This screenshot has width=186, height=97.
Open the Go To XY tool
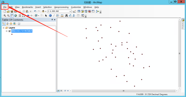pyautogui.click(x=74, y=16)
